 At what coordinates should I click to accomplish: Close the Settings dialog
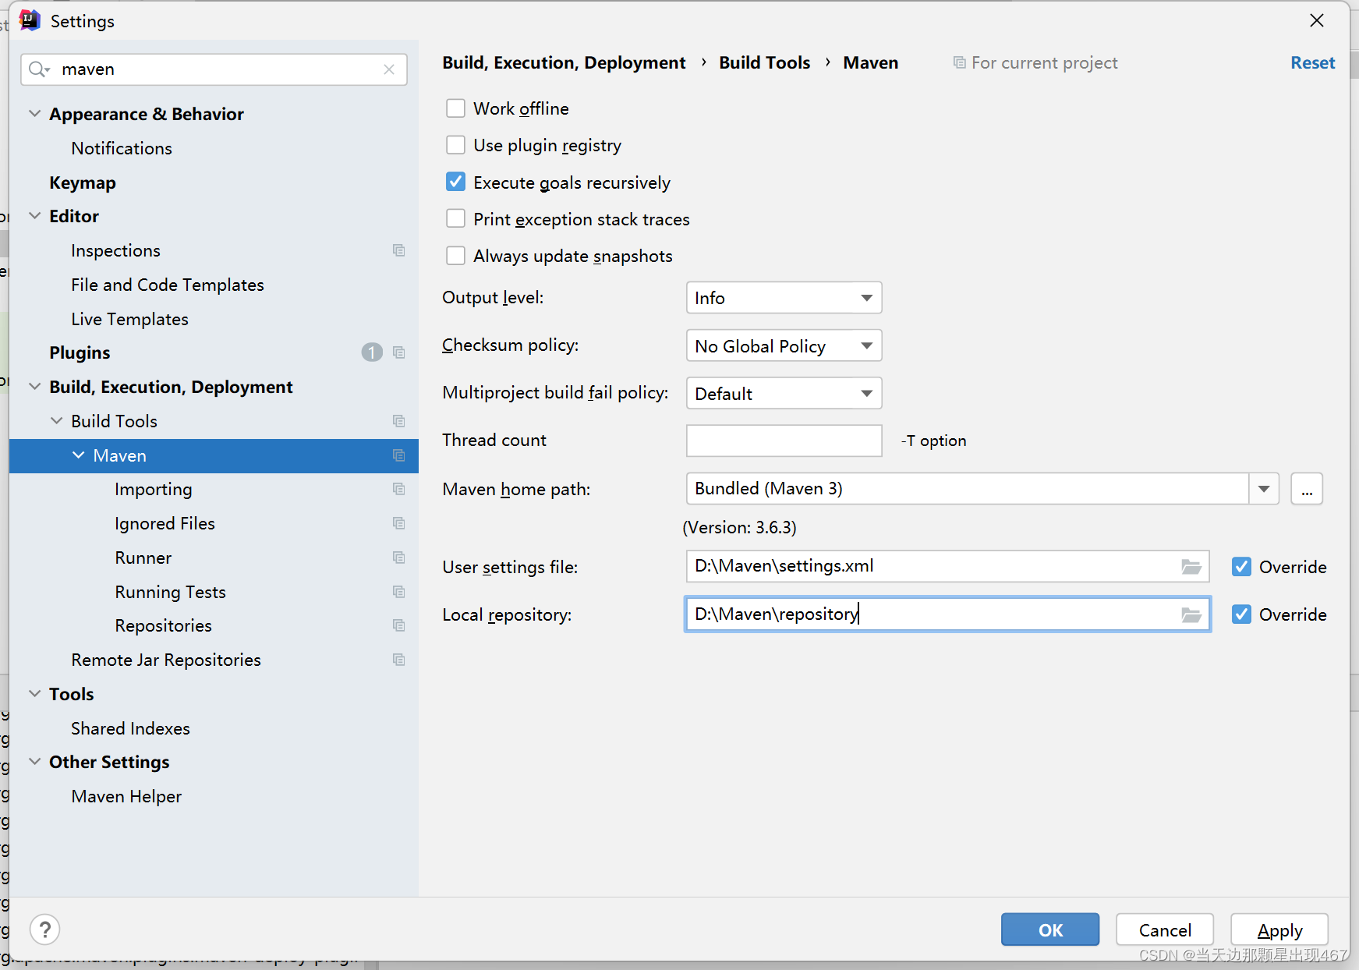pos(1317,20)
